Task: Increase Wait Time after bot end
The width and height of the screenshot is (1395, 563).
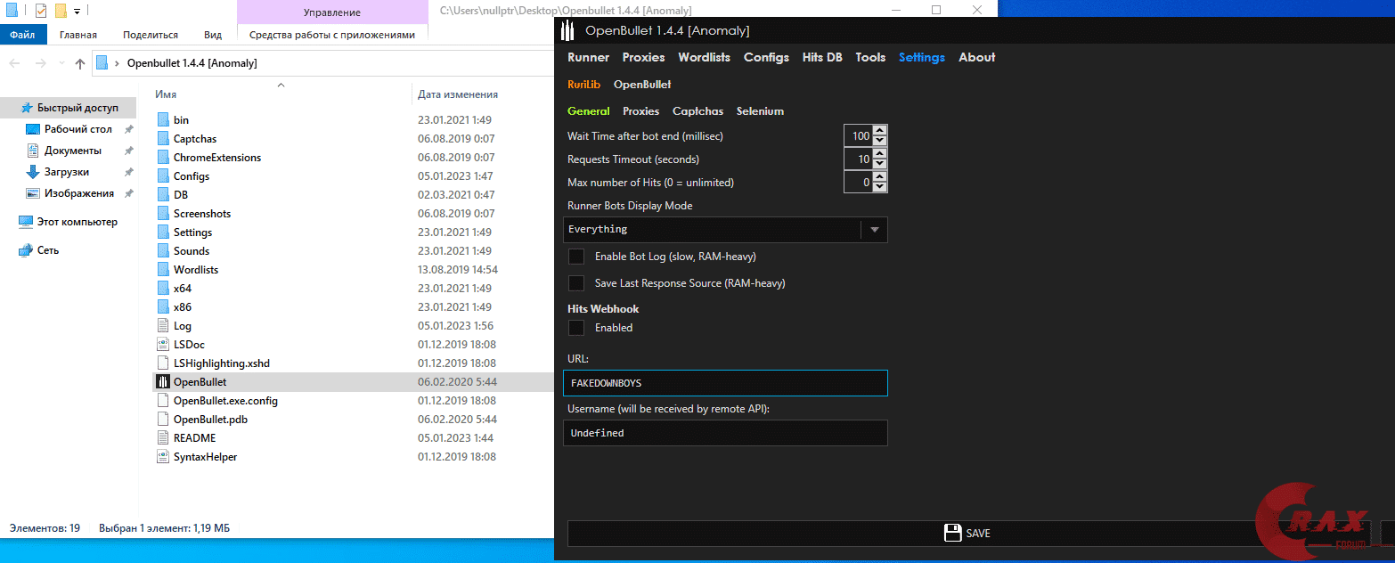Action: pos(880,131)
